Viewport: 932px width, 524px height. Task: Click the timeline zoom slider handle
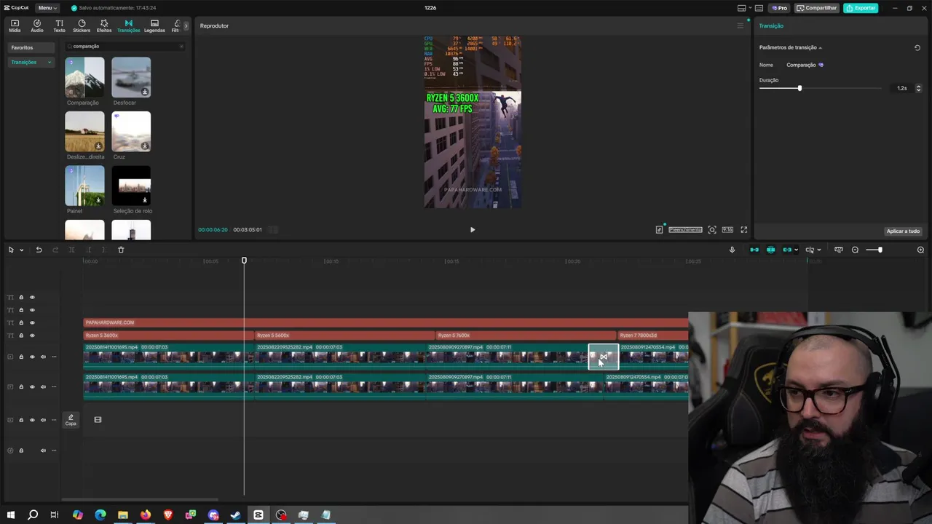coord(880,250)
